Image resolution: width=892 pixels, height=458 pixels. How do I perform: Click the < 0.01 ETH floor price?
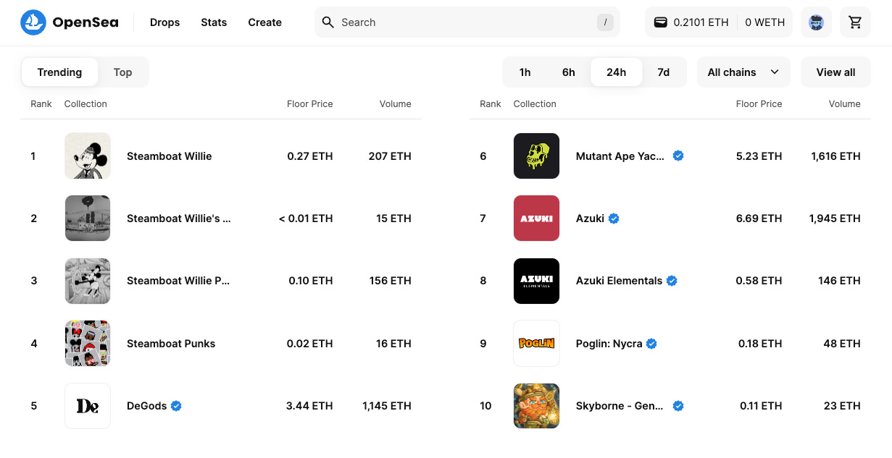point(306,219)
